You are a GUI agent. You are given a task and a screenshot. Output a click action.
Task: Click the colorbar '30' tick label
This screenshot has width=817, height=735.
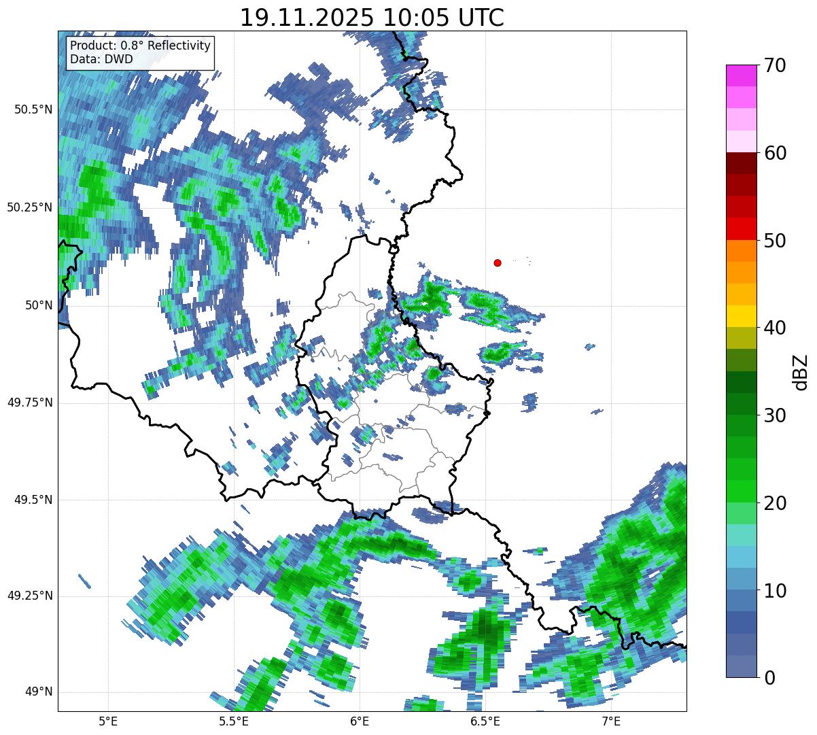(775, 415)
